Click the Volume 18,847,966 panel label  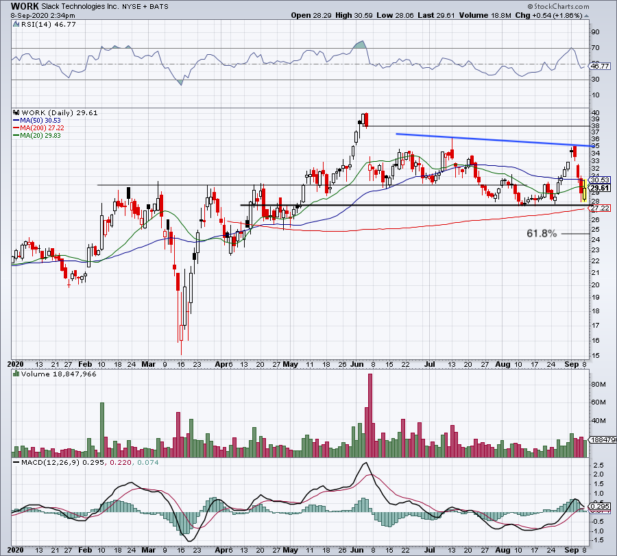click(59, 374)
